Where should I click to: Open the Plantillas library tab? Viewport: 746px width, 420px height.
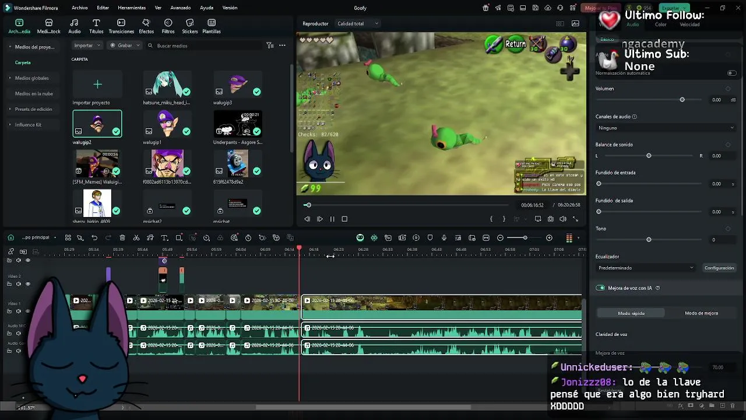tap(212, 26)
